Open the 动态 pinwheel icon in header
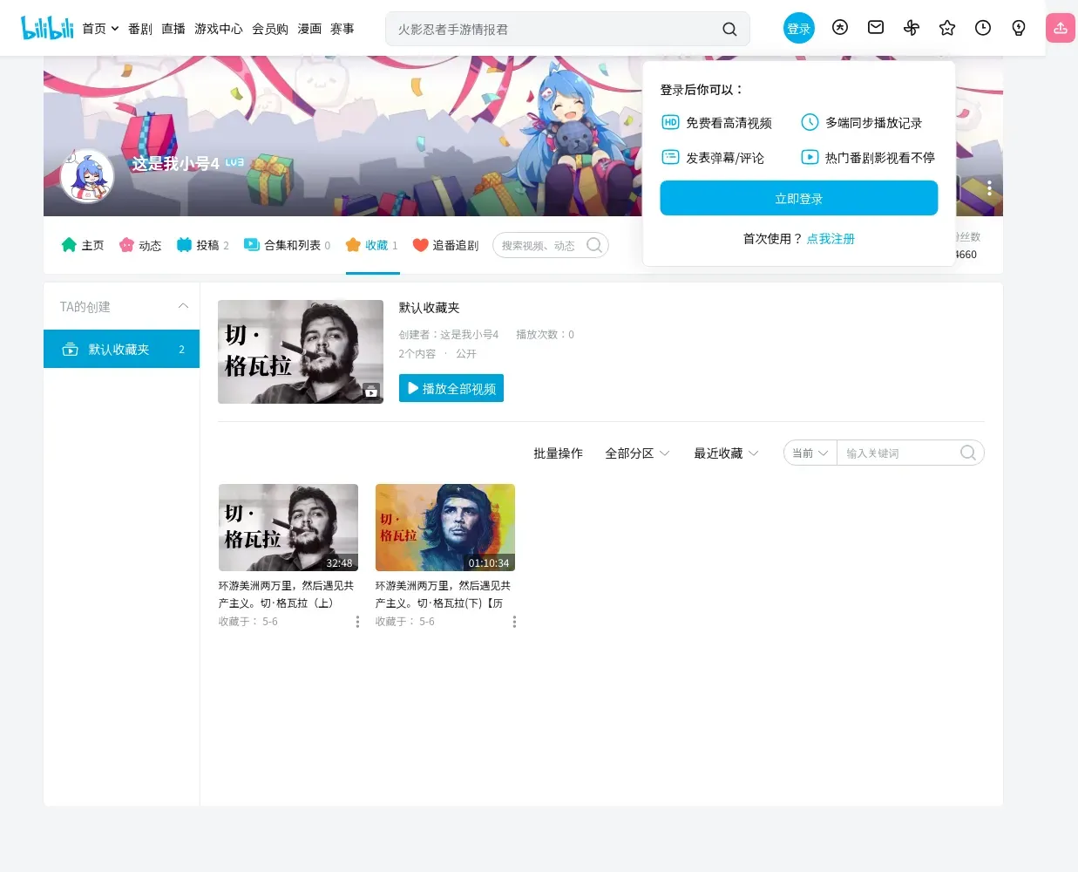The width and height of the screenshot is (1078, 872). 912,28
